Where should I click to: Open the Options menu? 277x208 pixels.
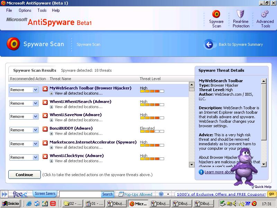[x=25, y=10]
